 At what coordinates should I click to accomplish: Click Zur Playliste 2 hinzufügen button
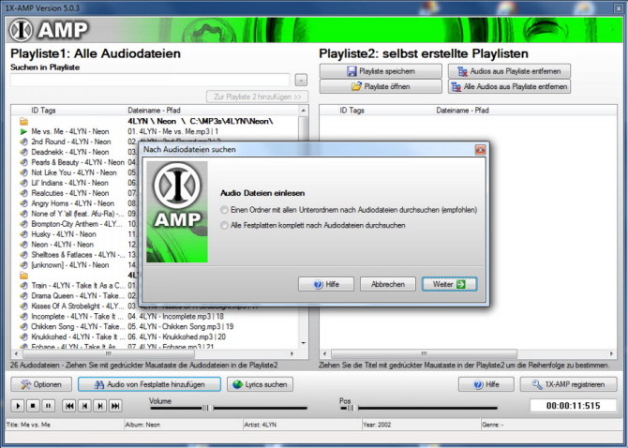[x=257, y=97]
